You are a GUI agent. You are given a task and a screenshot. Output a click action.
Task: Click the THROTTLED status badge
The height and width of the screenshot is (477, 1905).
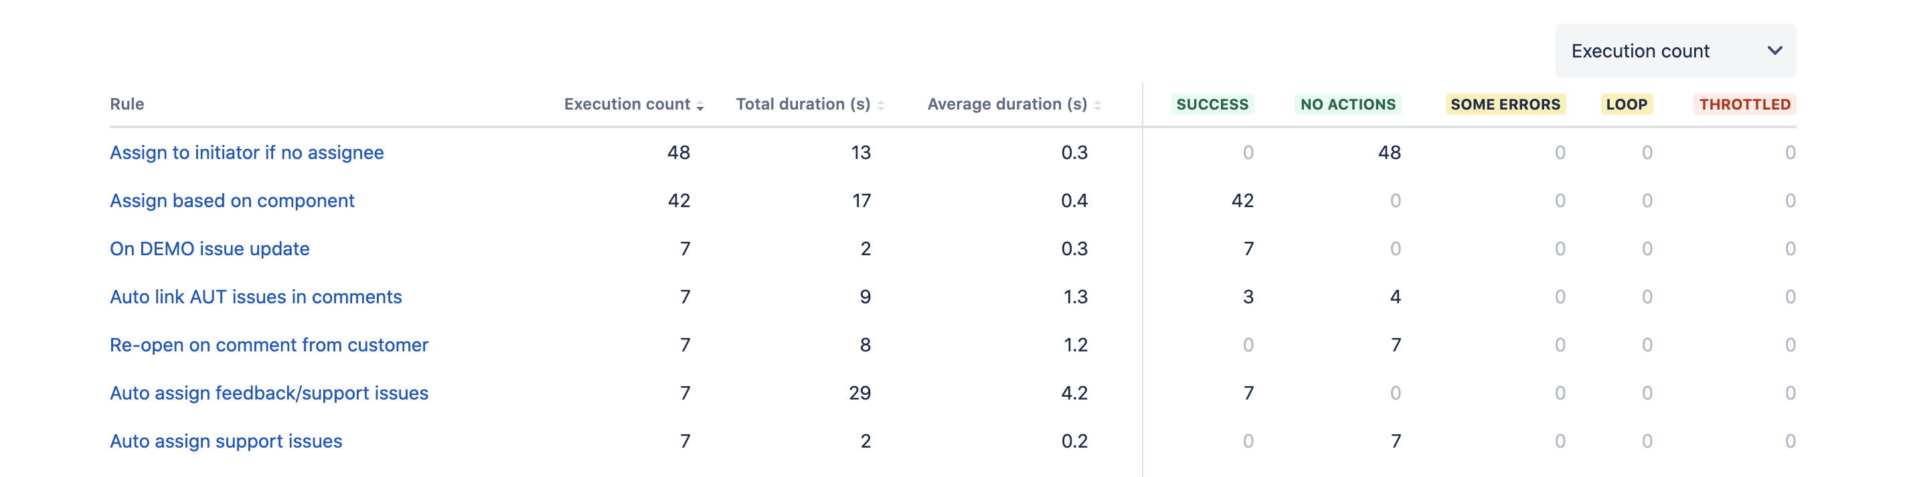(x=1744, y=105)
